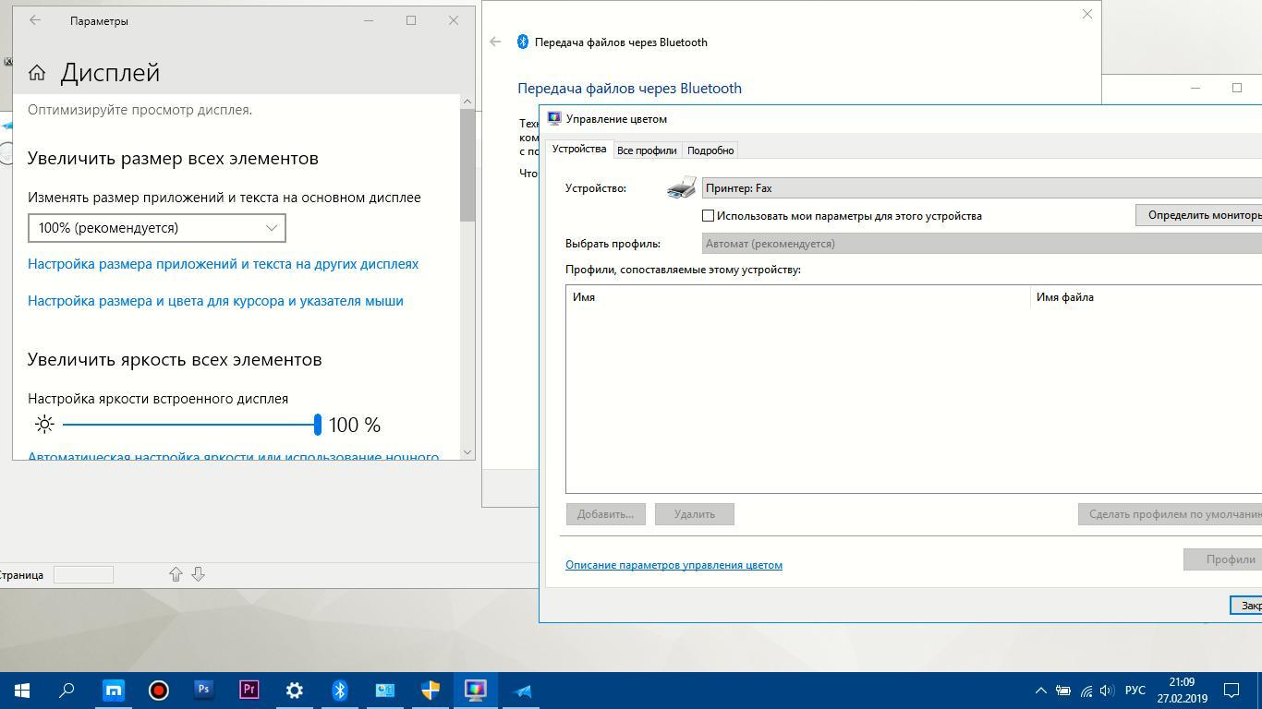
Task: Click 'Настройка размера и цвета для курсора' link
Action: [x=215, y=301]
